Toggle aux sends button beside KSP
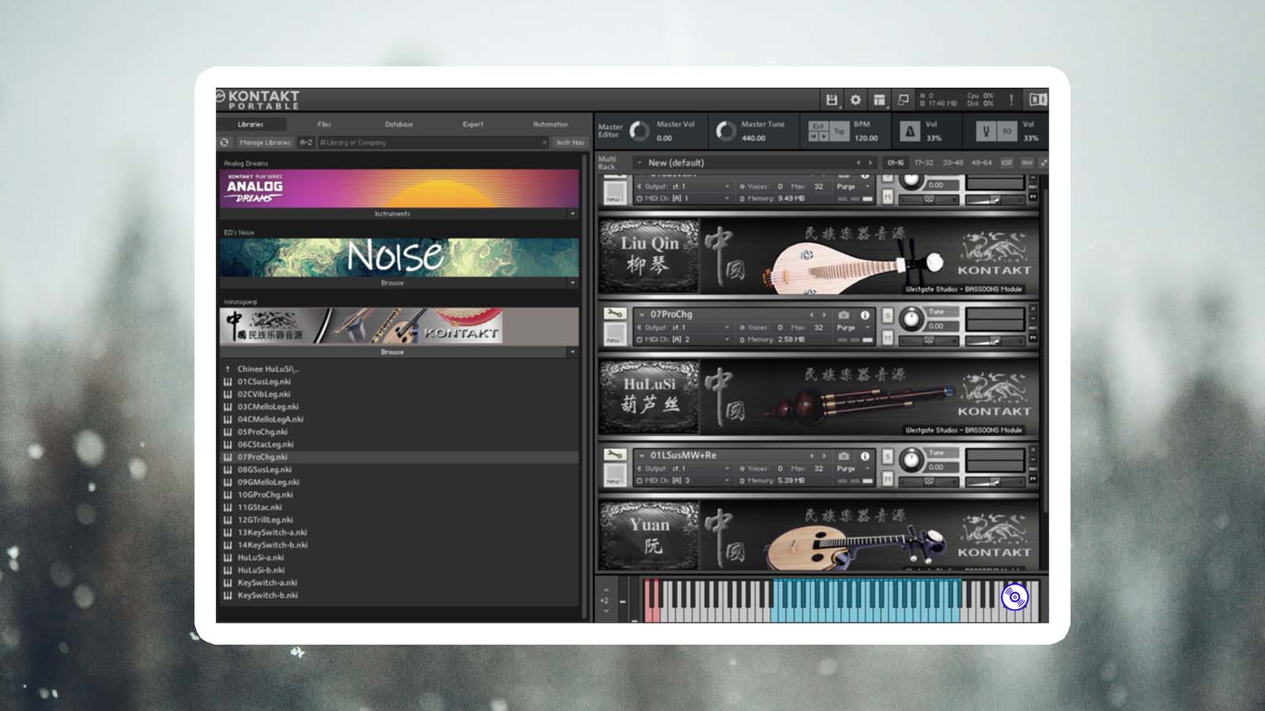 click(x=1027, y=163)
